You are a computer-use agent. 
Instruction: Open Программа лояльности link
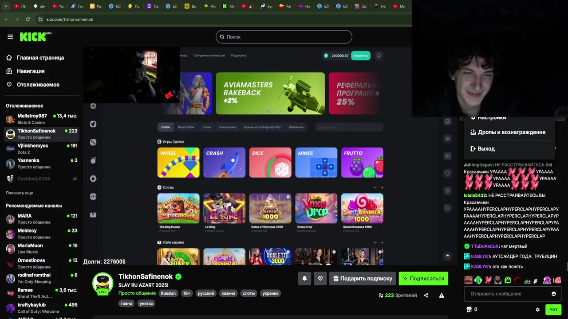(x=209, y=55)
